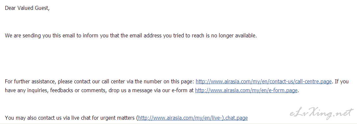Click the 'Dear Valued Guest' greeting line

(x=27, y=8)
